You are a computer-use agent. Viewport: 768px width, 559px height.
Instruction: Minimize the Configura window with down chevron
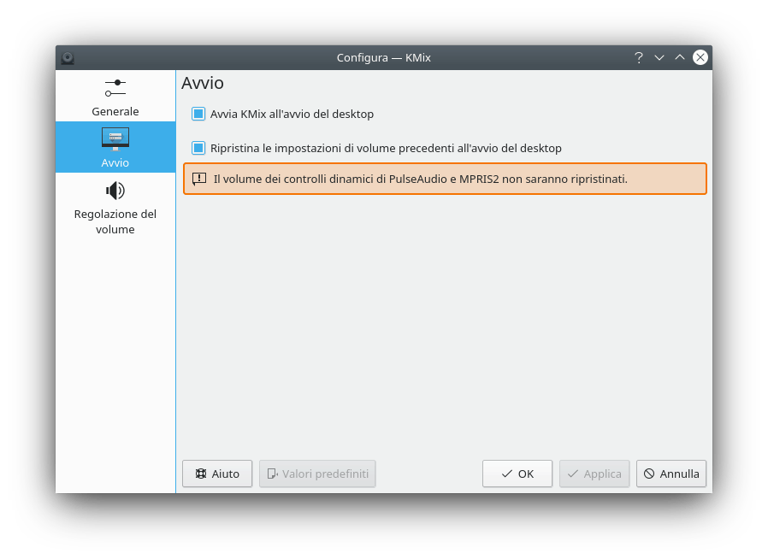click(x=659, y=57)
